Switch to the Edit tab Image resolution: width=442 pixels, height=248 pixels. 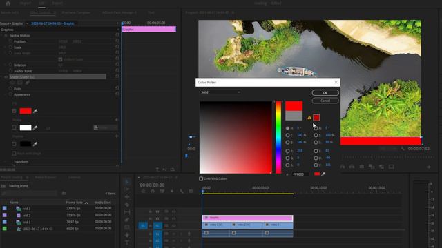point(41,3)
